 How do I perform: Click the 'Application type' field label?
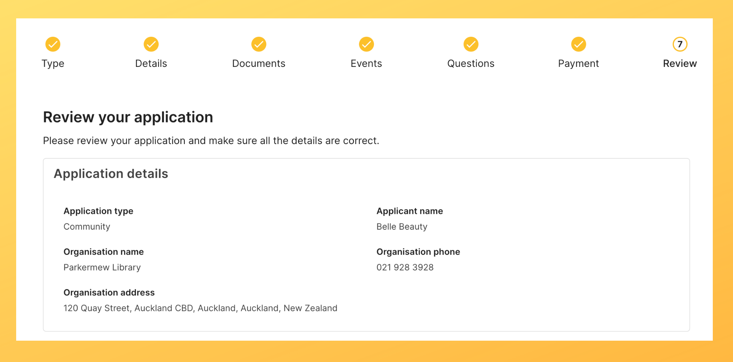pyautogui.click(x=98, y=211)
